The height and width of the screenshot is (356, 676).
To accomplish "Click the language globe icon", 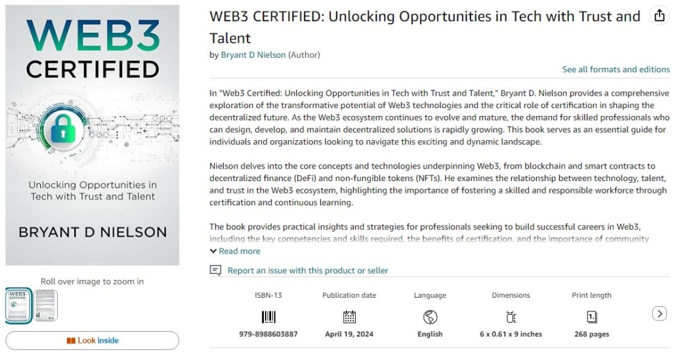I will pos(430,317).
